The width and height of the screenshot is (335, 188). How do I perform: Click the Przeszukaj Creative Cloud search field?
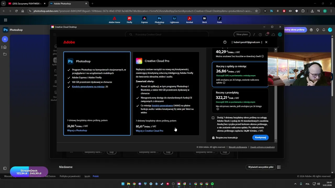(167, 34)
